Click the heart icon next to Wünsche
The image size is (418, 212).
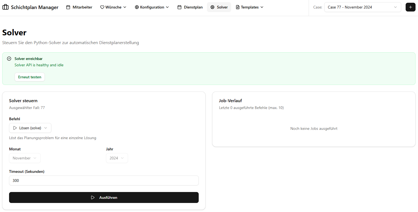(102, 7)
